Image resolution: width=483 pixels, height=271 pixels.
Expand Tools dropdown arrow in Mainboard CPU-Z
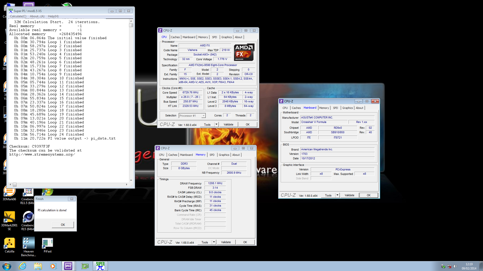point(337,195)
